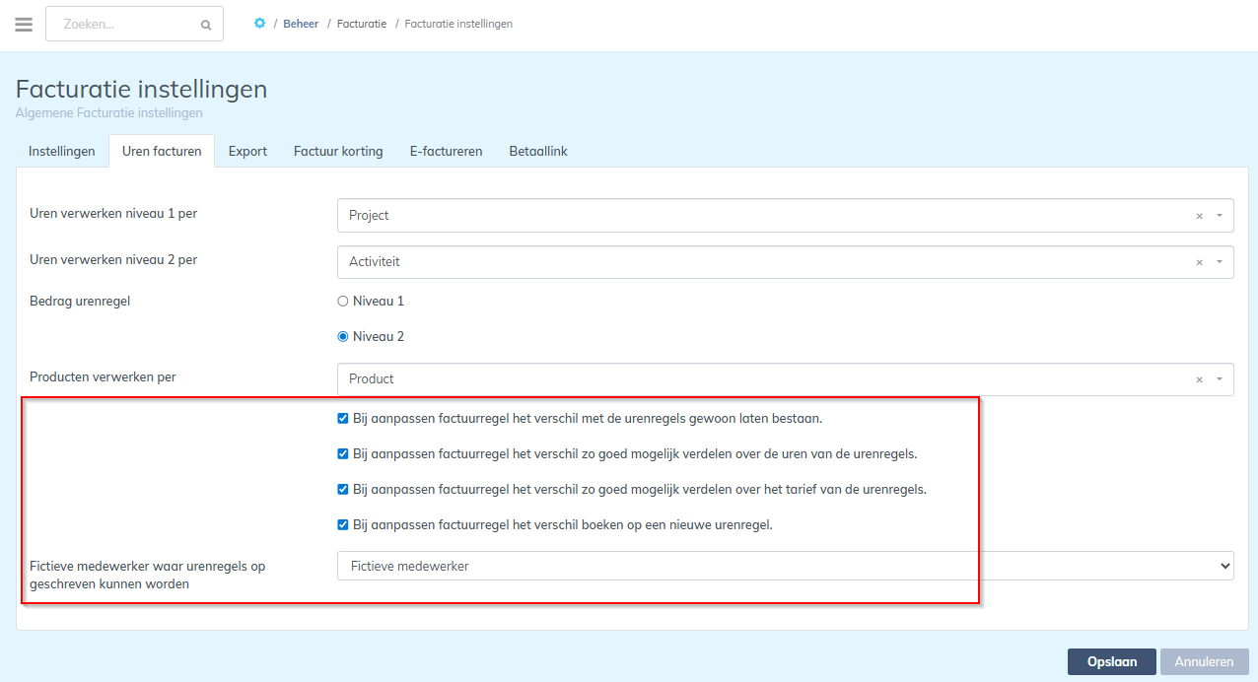Screen dimensions: 1258x682
Task: Toggle checkbox 'verdelen over de uren'
Action: click(343, 453)
